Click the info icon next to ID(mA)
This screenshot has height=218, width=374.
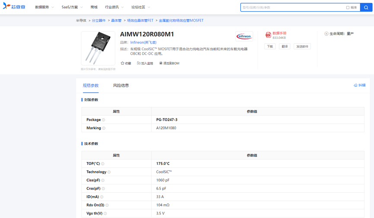tap(102, 197)
